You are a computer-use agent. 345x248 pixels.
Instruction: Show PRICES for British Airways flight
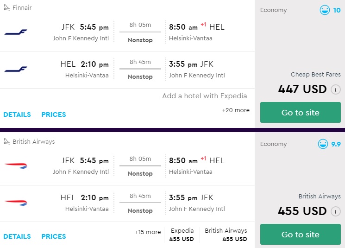[x=54, y=236]
